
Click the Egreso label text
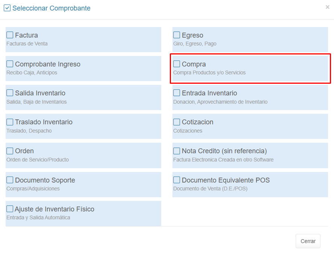point(192,35)
